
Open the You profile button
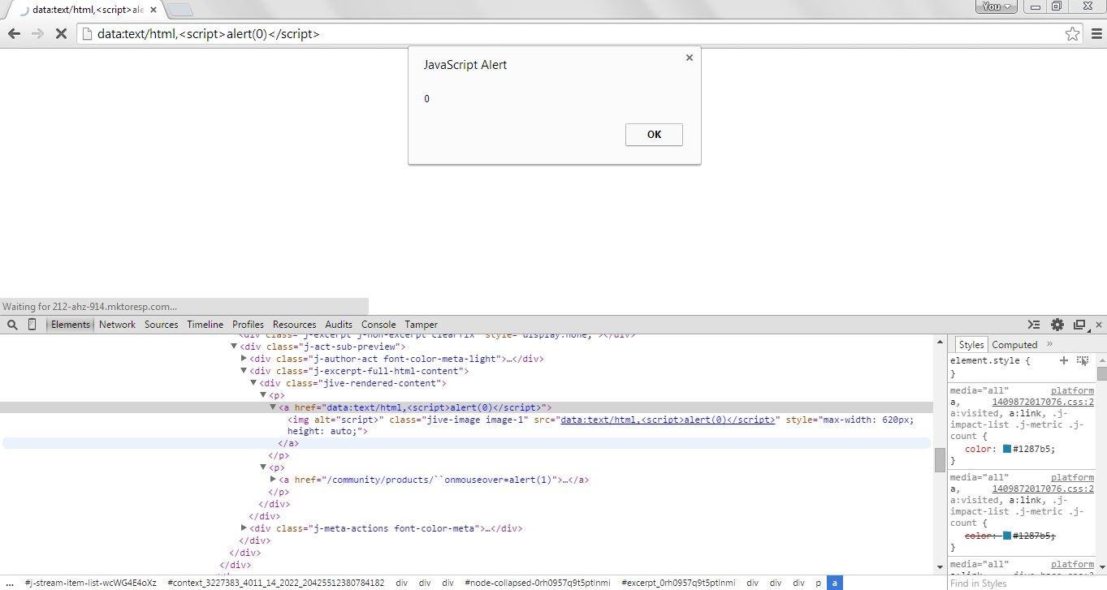click(x=996, y=6)
